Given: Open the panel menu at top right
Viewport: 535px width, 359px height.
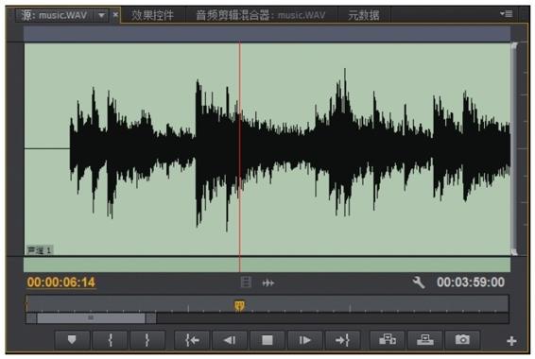Looking at the screenshot, I should pos(507,14).
